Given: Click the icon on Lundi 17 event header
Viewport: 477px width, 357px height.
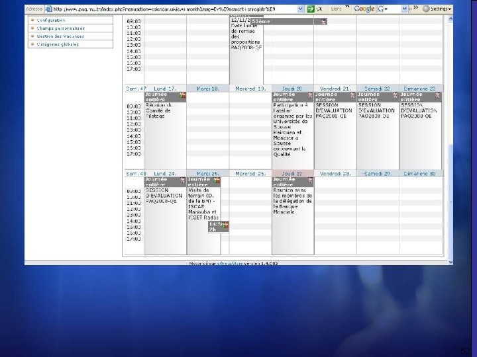Looking at the screenshot, I should point(183,96).
